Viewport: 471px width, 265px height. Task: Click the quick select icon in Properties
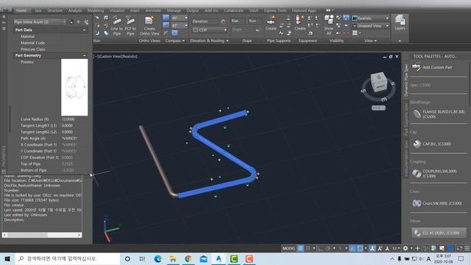(x=86, y=22)
